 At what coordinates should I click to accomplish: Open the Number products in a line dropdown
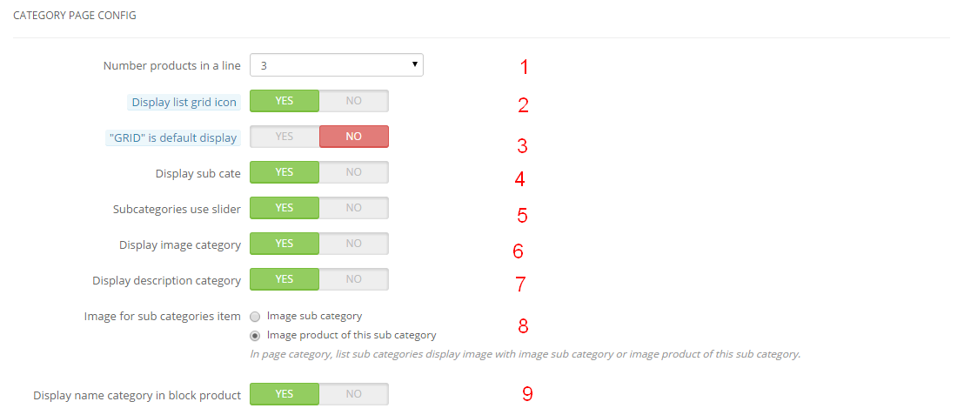coord(336,64)
